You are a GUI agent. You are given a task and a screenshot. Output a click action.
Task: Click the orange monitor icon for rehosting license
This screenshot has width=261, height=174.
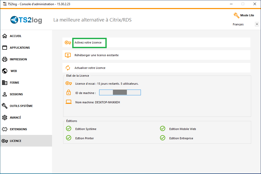click(x=68, y=55)
